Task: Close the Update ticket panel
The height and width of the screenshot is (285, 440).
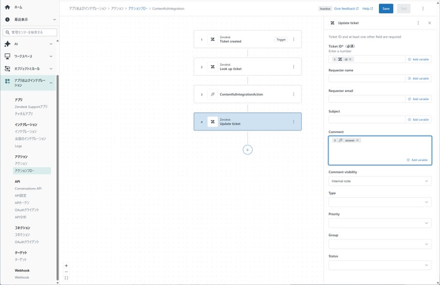Action: [x=430, y=23]
